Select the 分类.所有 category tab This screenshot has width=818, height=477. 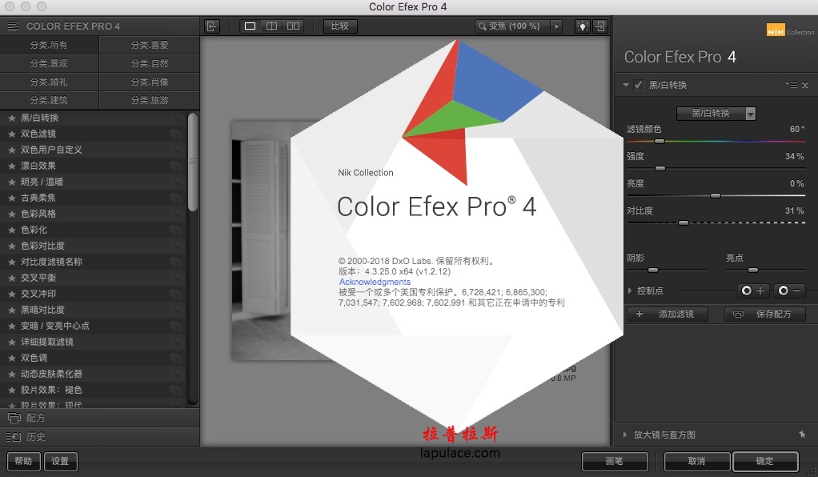49,45
